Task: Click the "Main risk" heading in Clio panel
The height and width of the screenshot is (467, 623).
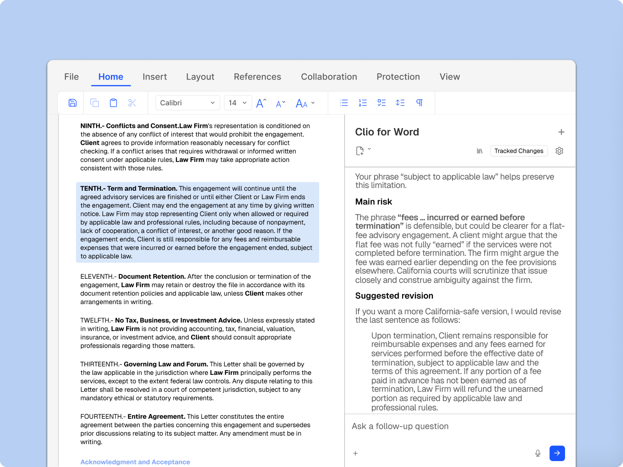Action: pyautogui.click(x=374, y=202)
